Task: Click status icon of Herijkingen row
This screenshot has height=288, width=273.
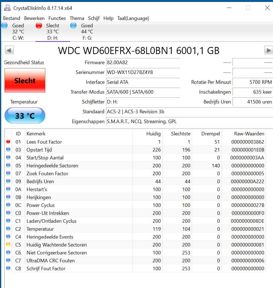Action: 8,197
